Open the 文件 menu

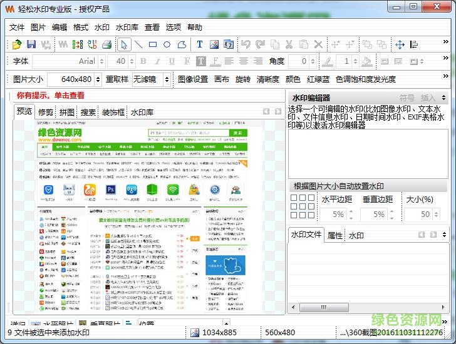17,28
